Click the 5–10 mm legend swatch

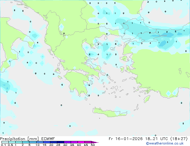(x=33, y=142)
